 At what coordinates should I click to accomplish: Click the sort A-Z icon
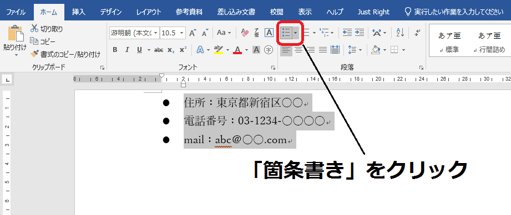(x=400, y=33)
